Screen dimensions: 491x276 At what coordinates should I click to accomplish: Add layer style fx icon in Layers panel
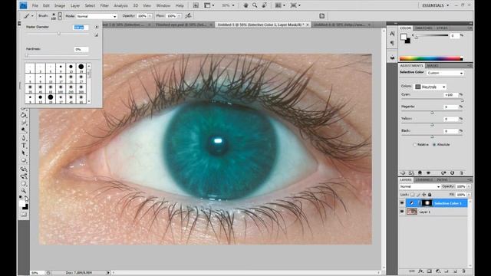pos(420,271)
